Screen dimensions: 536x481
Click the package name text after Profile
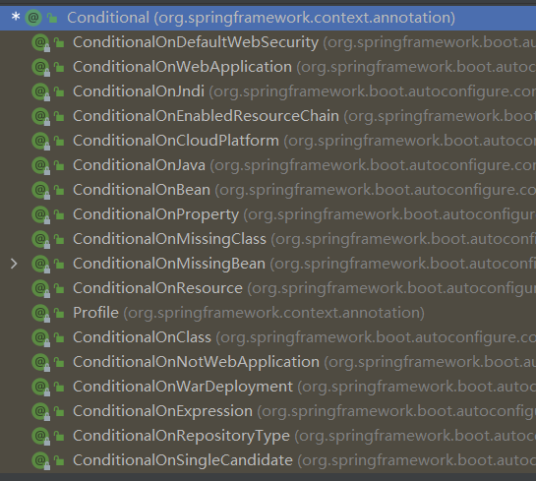tap(273, 313)
